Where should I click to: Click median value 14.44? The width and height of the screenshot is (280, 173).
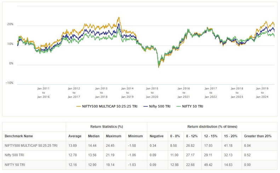(92, 146)
